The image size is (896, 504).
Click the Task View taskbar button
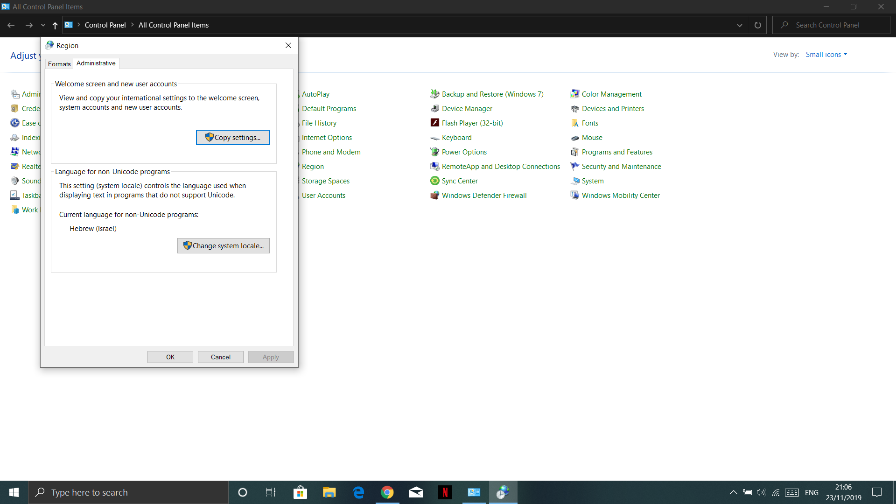271,492
